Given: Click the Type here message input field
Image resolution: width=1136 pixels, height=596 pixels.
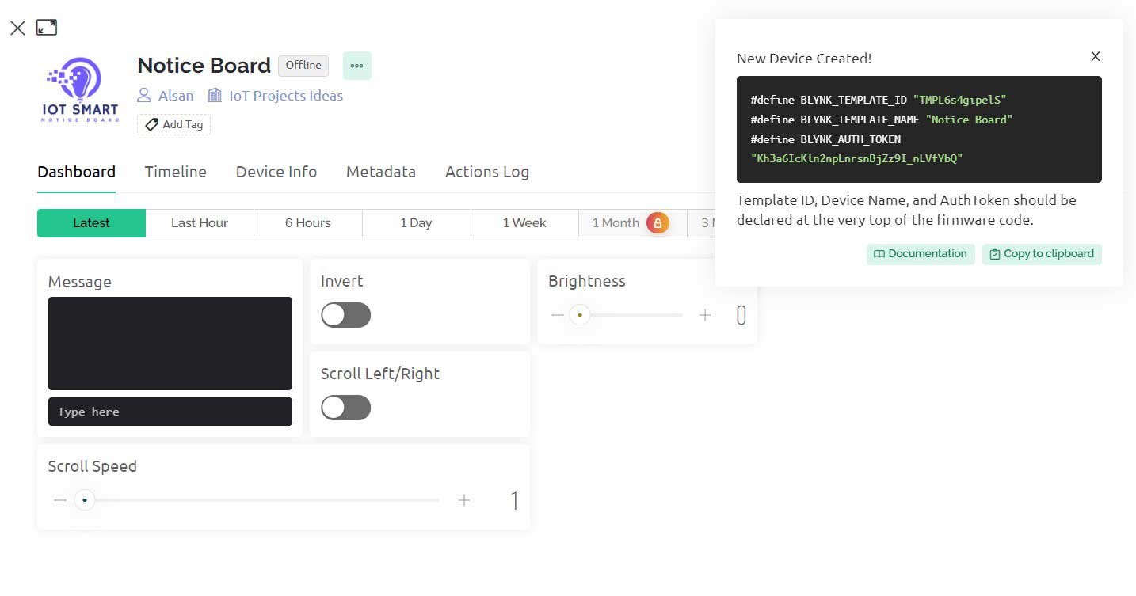Looking at the screenshot, I should [x=170, y=412].
